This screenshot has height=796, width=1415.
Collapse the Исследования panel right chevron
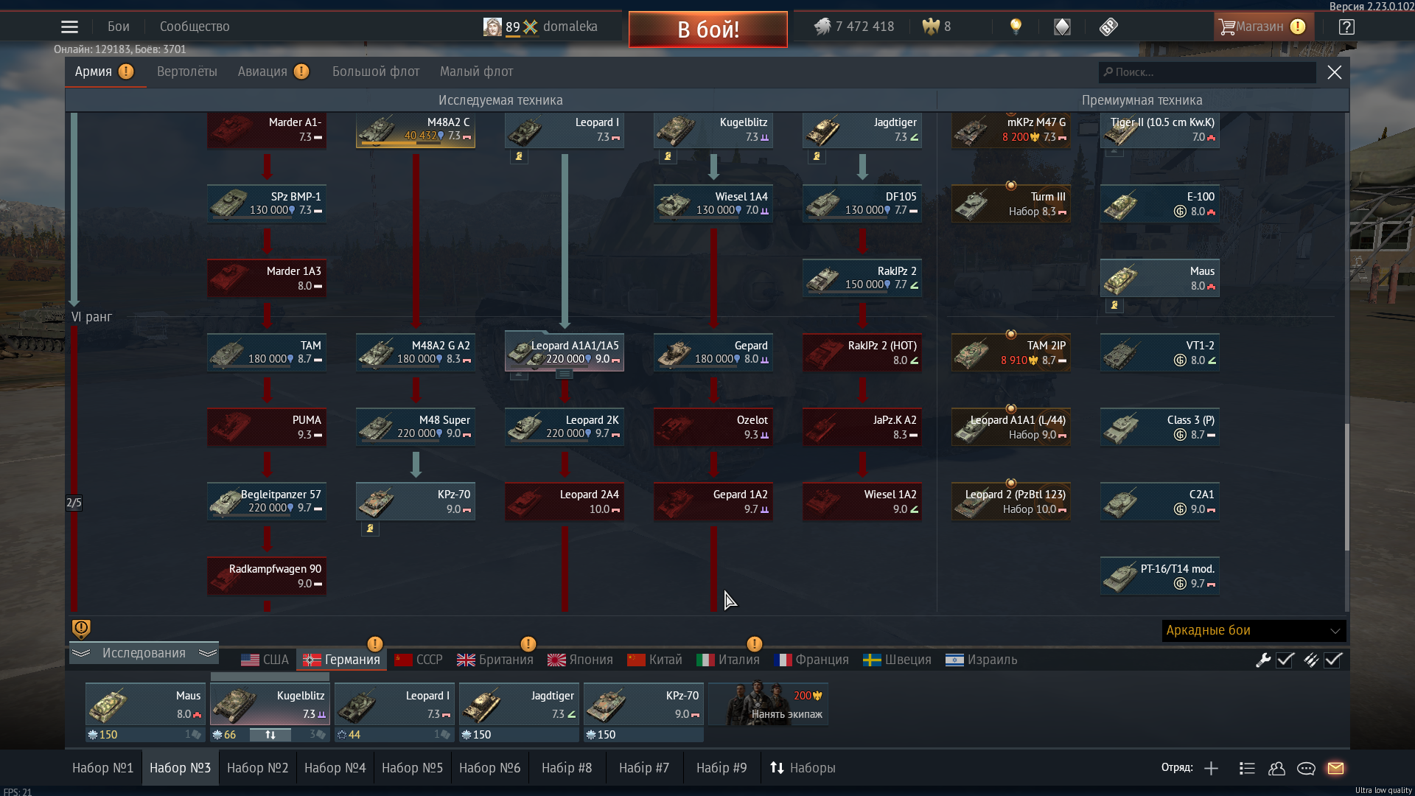click(x=208, y=653)
